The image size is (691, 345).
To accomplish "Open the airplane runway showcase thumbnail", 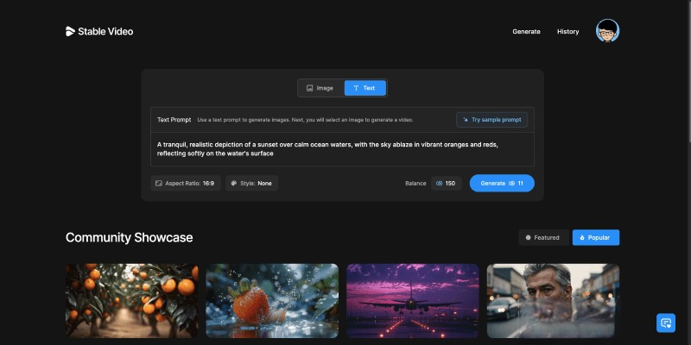I will click(413, 300).
